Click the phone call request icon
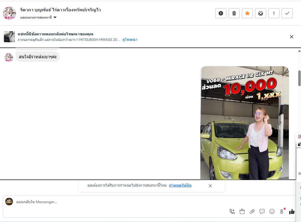 (x=232, y=212)
